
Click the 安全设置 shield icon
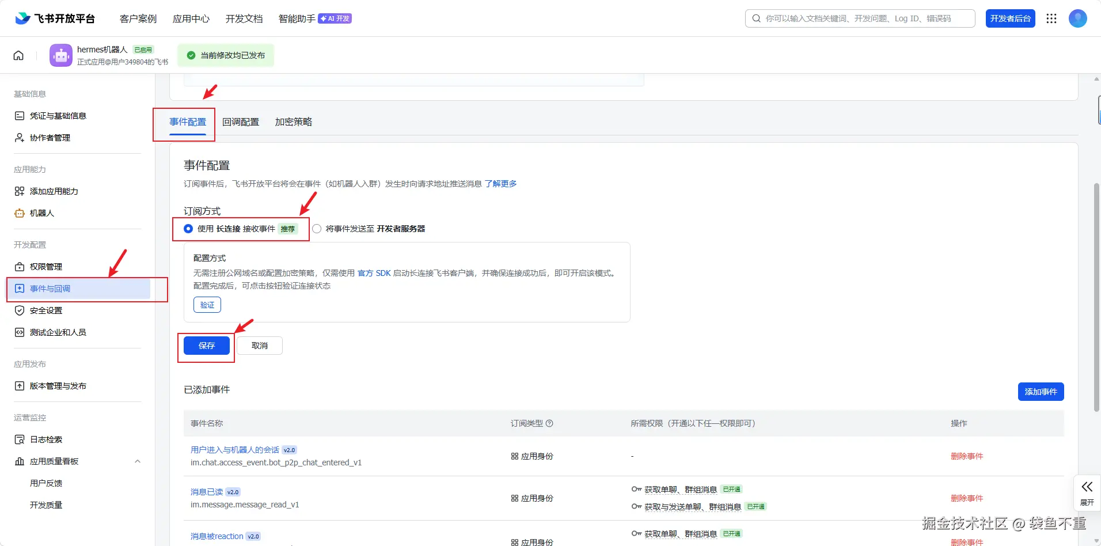click(20, 310)
